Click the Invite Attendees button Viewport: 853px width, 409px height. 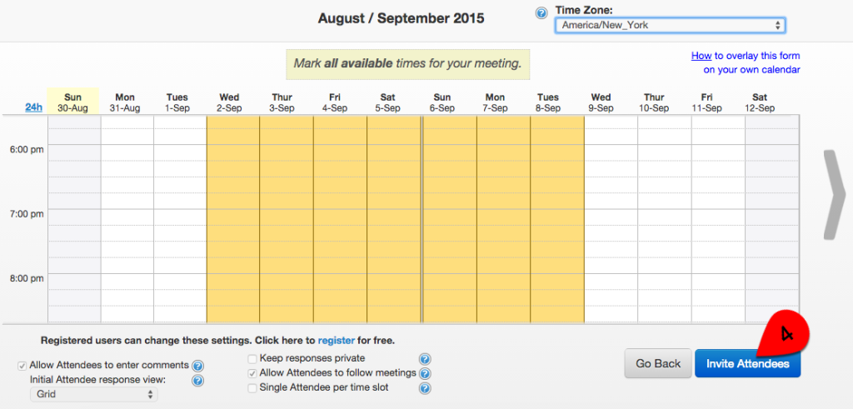click(x=747, y=363)
